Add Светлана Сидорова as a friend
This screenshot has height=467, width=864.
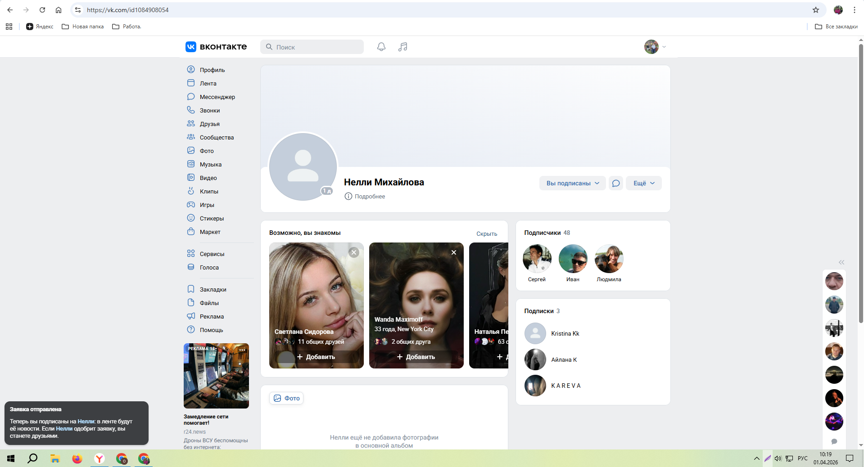tap(316, 357)
